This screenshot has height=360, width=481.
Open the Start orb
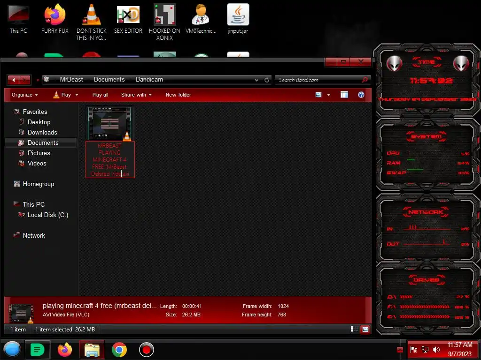click(12, 350)
